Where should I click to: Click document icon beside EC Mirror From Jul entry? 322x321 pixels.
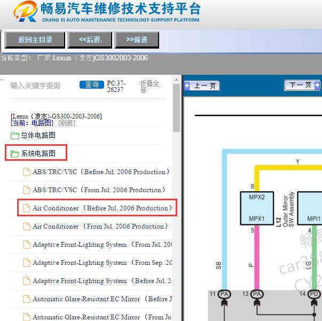click(27, 317)
